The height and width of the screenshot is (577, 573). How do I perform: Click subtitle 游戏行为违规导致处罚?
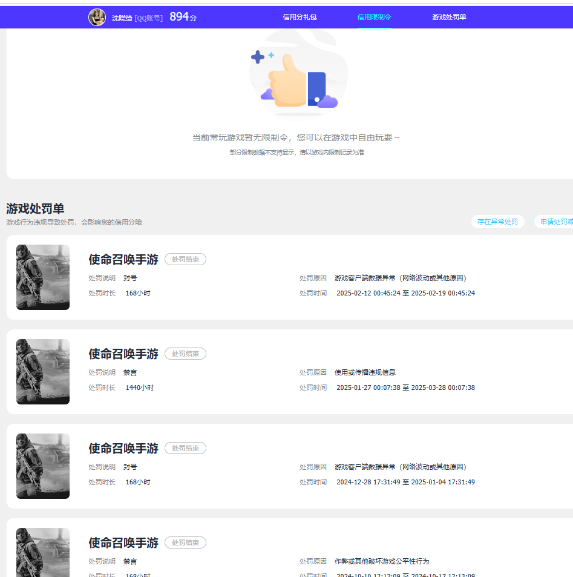click(x=74, y=222)
